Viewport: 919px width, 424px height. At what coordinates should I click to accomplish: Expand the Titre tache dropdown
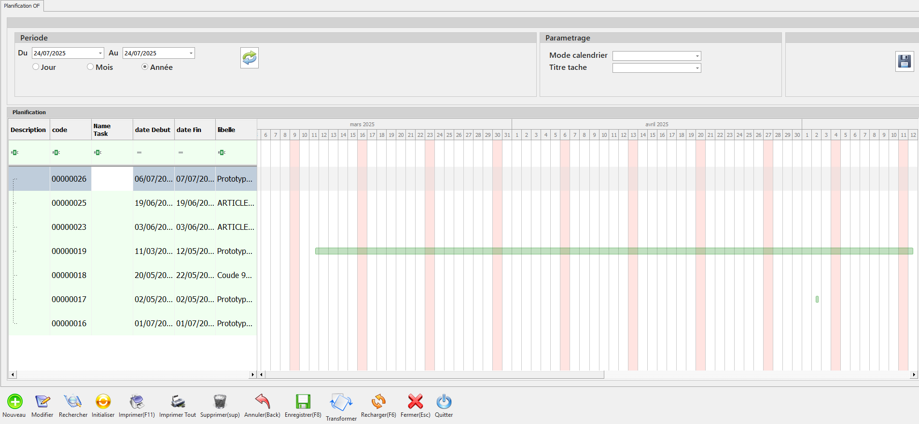click(x=697, y=68)
